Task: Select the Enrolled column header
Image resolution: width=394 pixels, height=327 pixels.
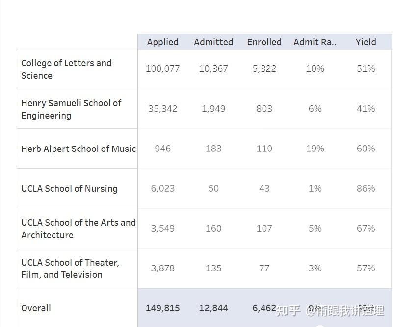Action: tap(264, 42)
